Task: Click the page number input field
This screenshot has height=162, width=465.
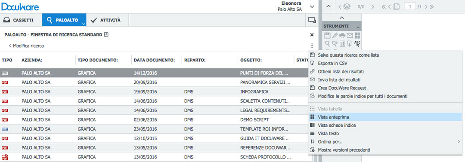Action: pos(410,6)
